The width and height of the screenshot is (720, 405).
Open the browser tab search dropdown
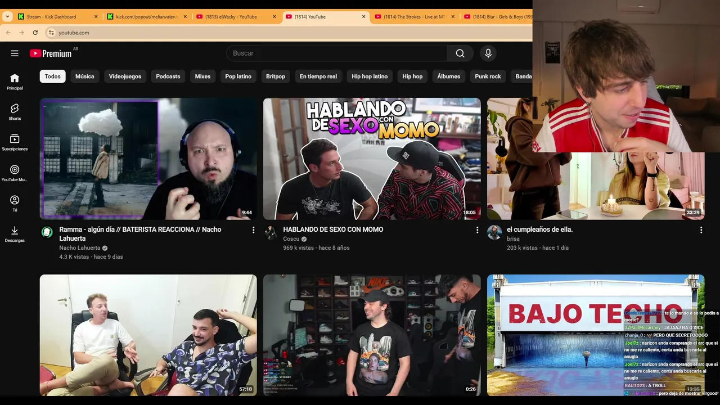[x=7, y=17]
